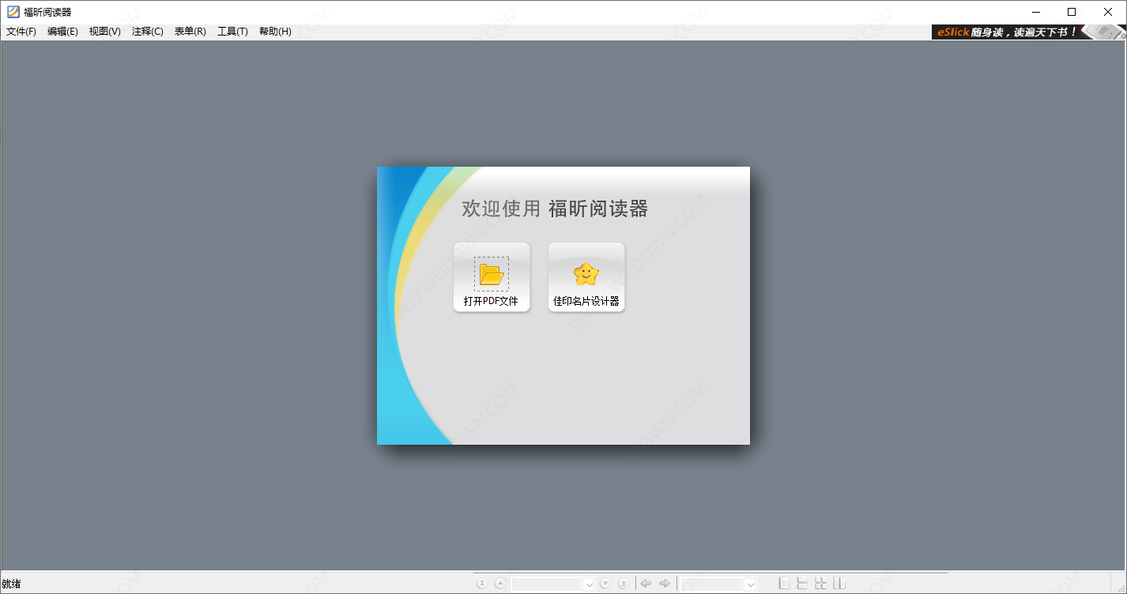Image resolution: width=1127 pixels, height=594 pixels.
Task: Go to previous page button
Action: (500, 584)
